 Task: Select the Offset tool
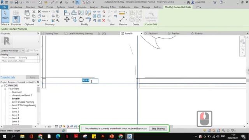(74, 13)
